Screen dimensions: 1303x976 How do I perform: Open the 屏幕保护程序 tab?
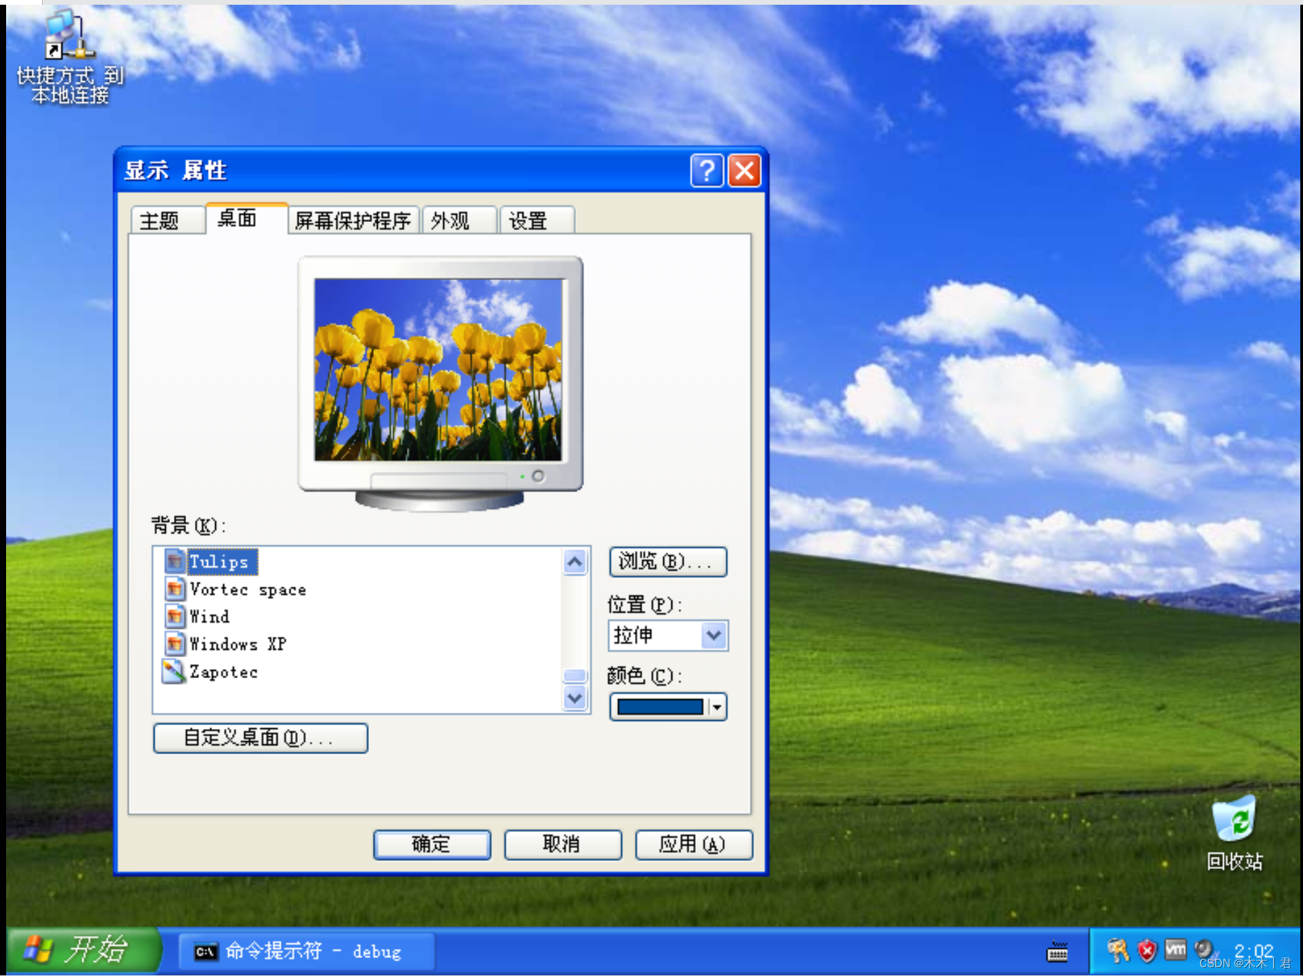click(353, 221)
